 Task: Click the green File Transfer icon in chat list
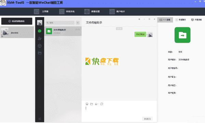point(49,31)
